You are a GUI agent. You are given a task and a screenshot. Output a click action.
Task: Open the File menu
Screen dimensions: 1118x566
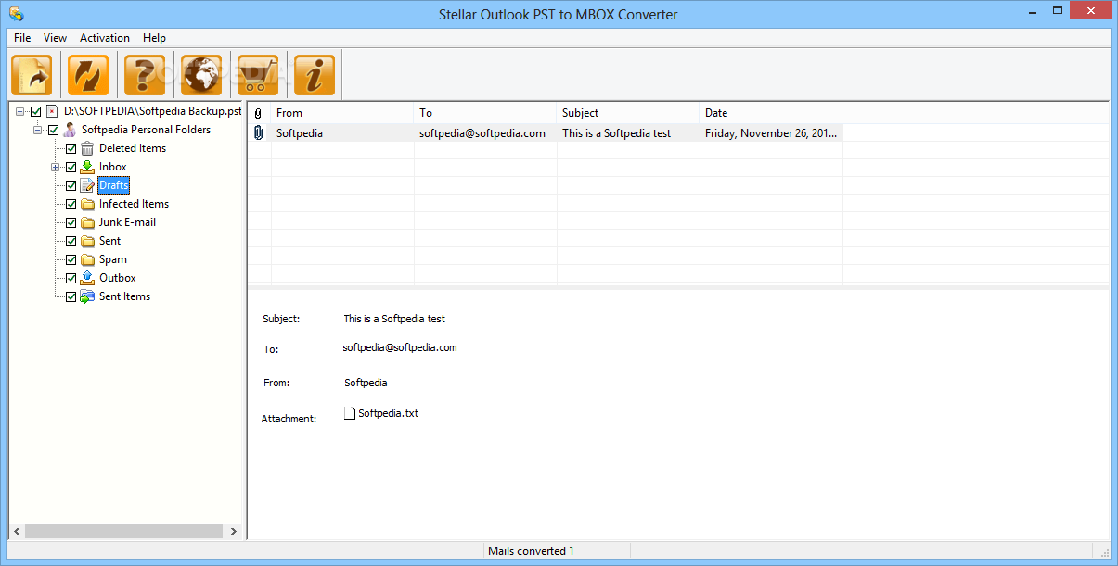tap(22, 38)
